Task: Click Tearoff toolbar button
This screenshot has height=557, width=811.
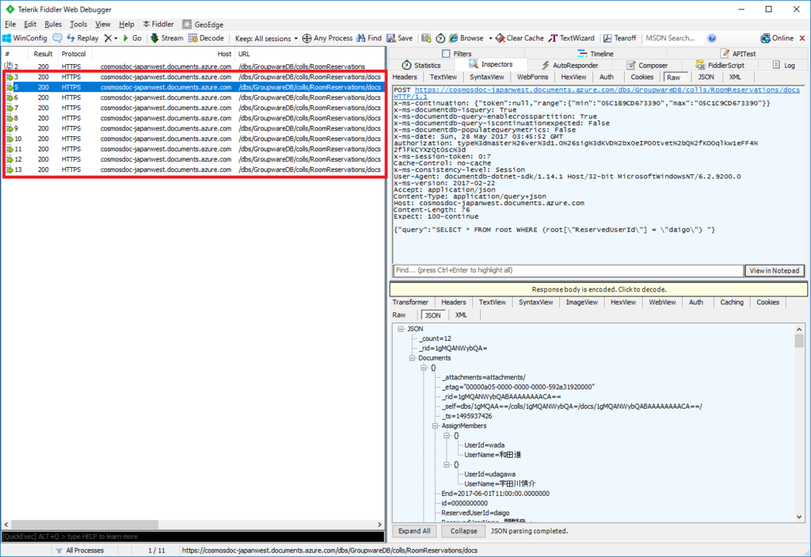Action: point(619,38)
